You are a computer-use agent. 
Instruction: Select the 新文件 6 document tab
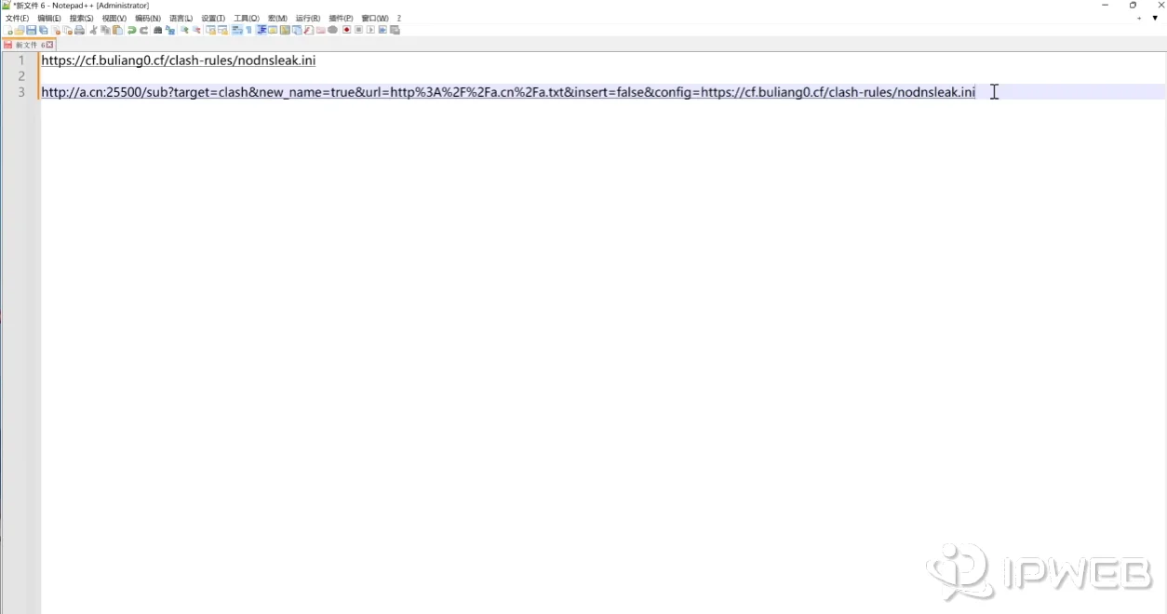tap(27, 45)
